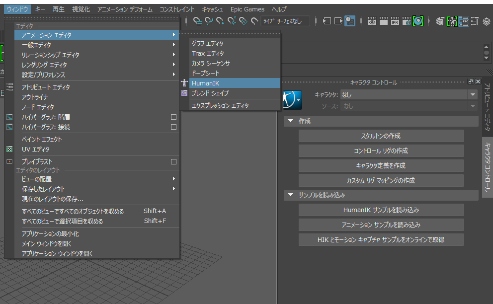Enable snap to grids magnet icon
Viewport: 493px width, 304px height.
click(197, 21)
